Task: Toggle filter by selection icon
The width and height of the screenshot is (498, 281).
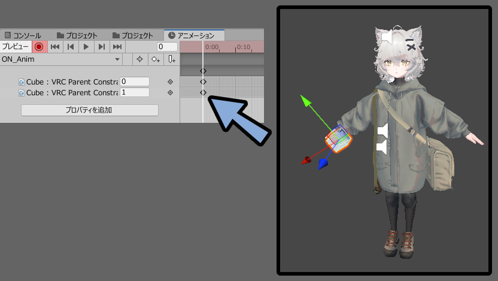Action: pos(139,59)
